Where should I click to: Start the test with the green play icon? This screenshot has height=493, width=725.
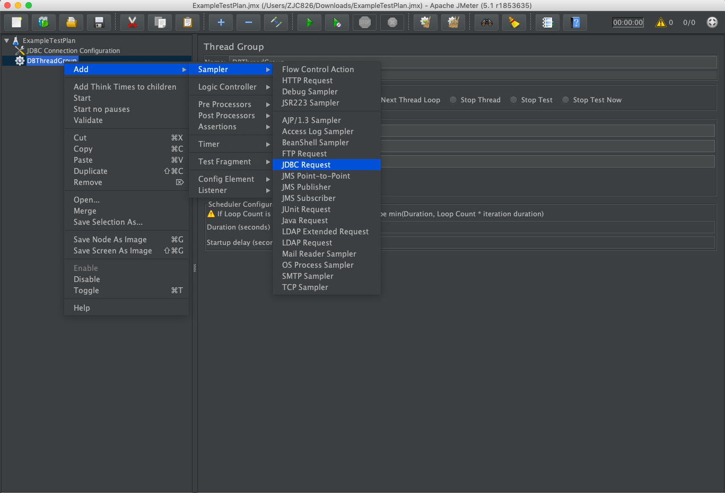310,22
